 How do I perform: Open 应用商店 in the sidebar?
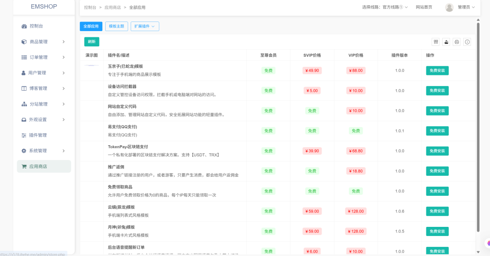44,167
